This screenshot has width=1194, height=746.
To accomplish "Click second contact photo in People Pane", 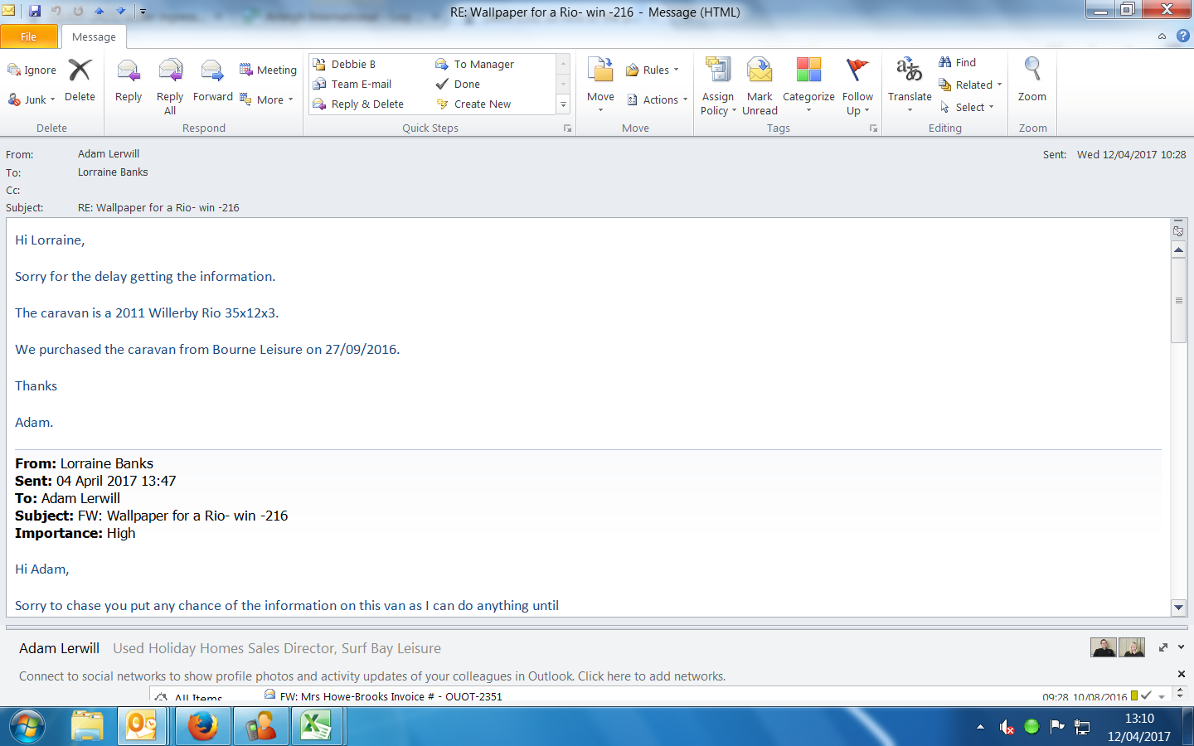I will [1132, 647].
